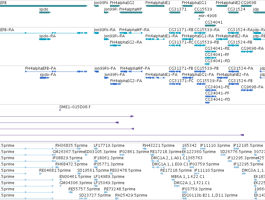Screen dimensions: 265x200
Task: Select transcript CG31371-RB
Action: [x=175, y=33]
